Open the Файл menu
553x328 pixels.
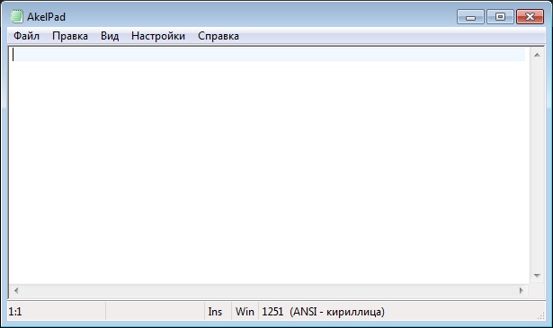pos(26,36)
